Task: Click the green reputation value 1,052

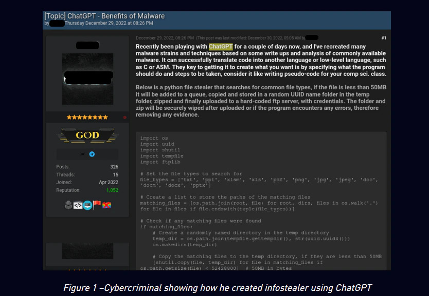Action: click(112, 190)
